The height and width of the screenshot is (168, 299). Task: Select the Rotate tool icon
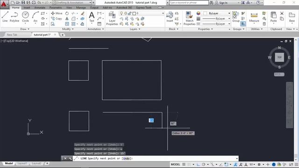pyautogui.click(x=67, y=14)
